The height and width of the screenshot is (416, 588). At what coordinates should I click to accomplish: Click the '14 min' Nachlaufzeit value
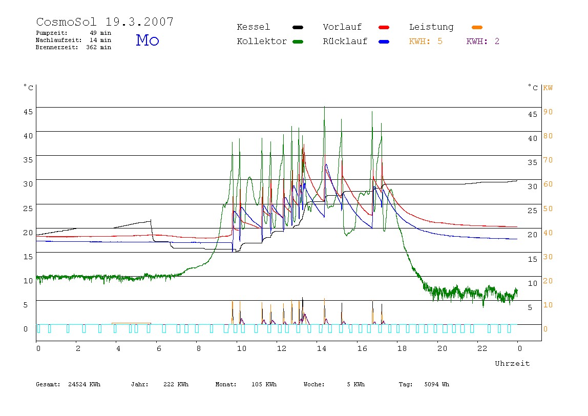click(x=100, y=40)
